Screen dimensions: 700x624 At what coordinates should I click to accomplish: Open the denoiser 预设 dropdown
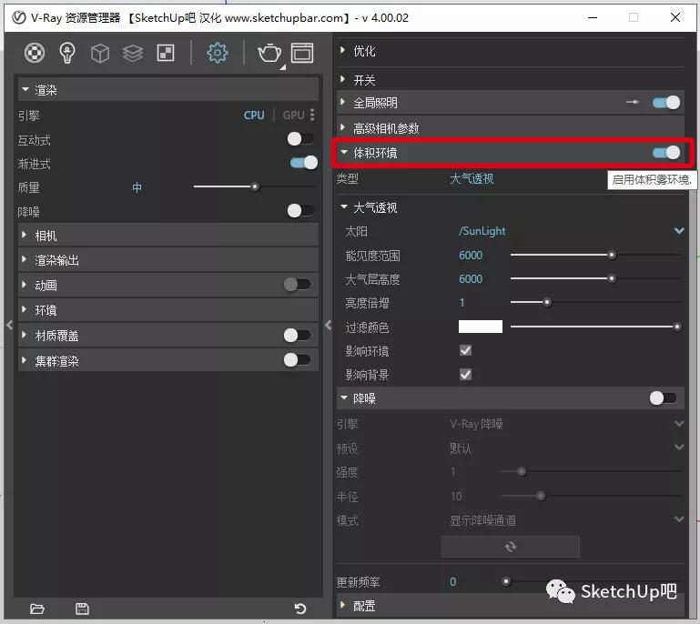point(679,447)
